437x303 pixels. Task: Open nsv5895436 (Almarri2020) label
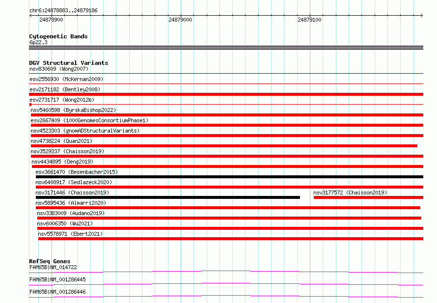(71, 203)
